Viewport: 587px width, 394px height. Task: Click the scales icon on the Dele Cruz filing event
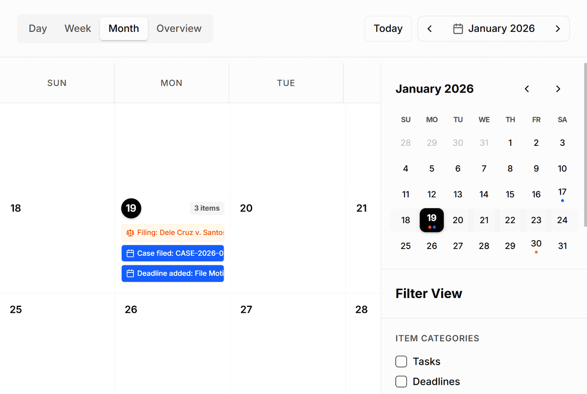(130, 232)
